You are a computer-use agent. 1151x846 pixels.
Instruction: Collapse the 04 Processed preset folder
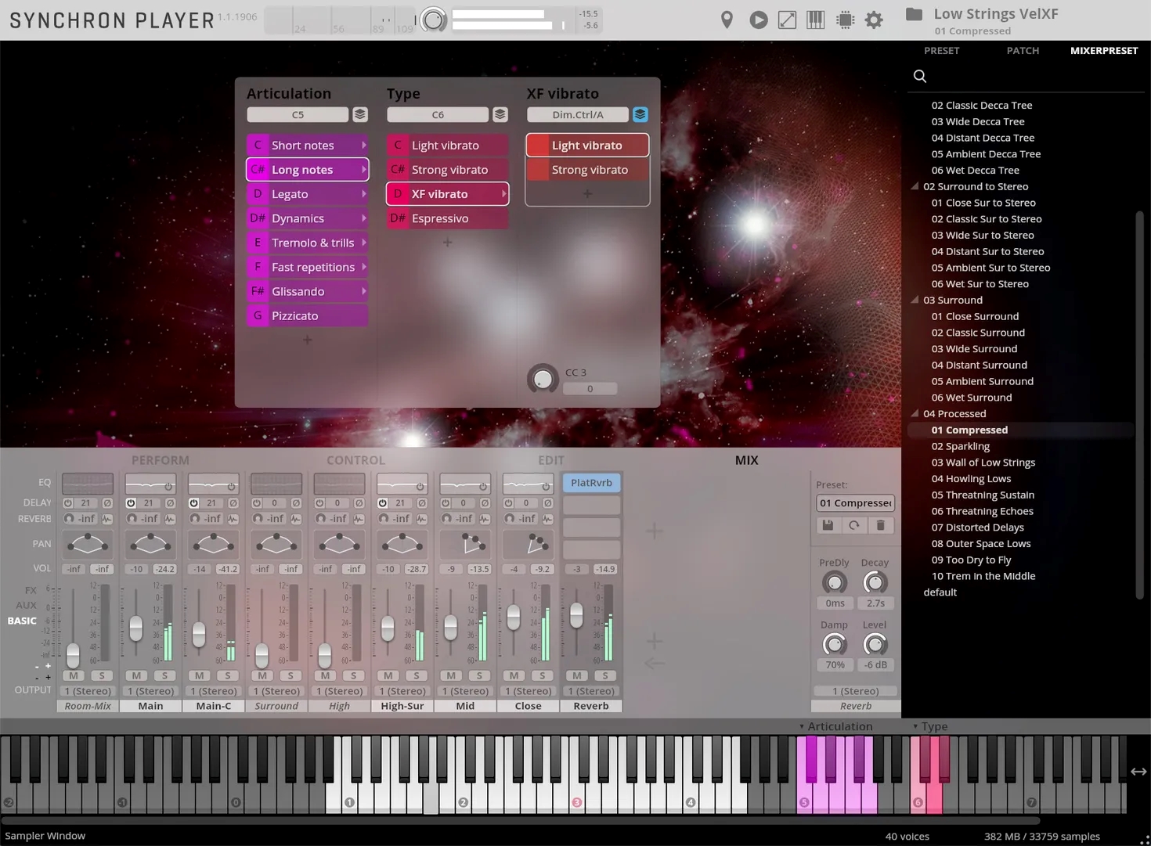click(x=915, y=413)
